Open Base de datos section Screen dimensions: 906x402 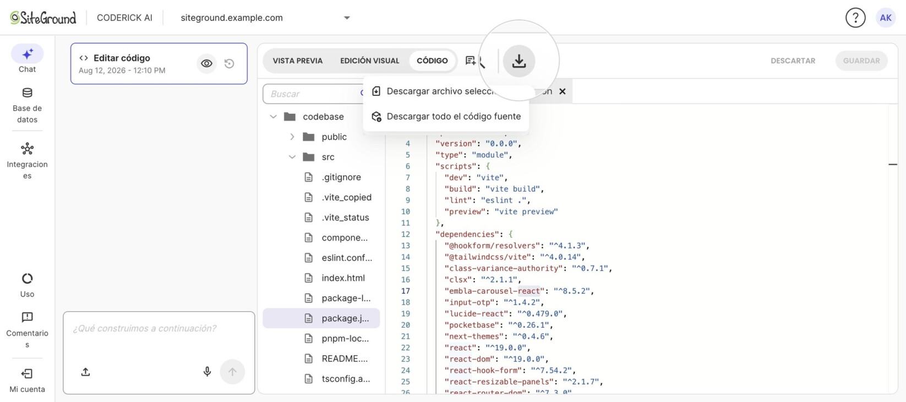[x=27, y=105]
